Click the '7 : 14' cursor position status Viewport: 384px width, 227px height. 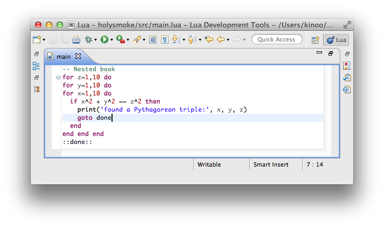click(x=315, y=164)
